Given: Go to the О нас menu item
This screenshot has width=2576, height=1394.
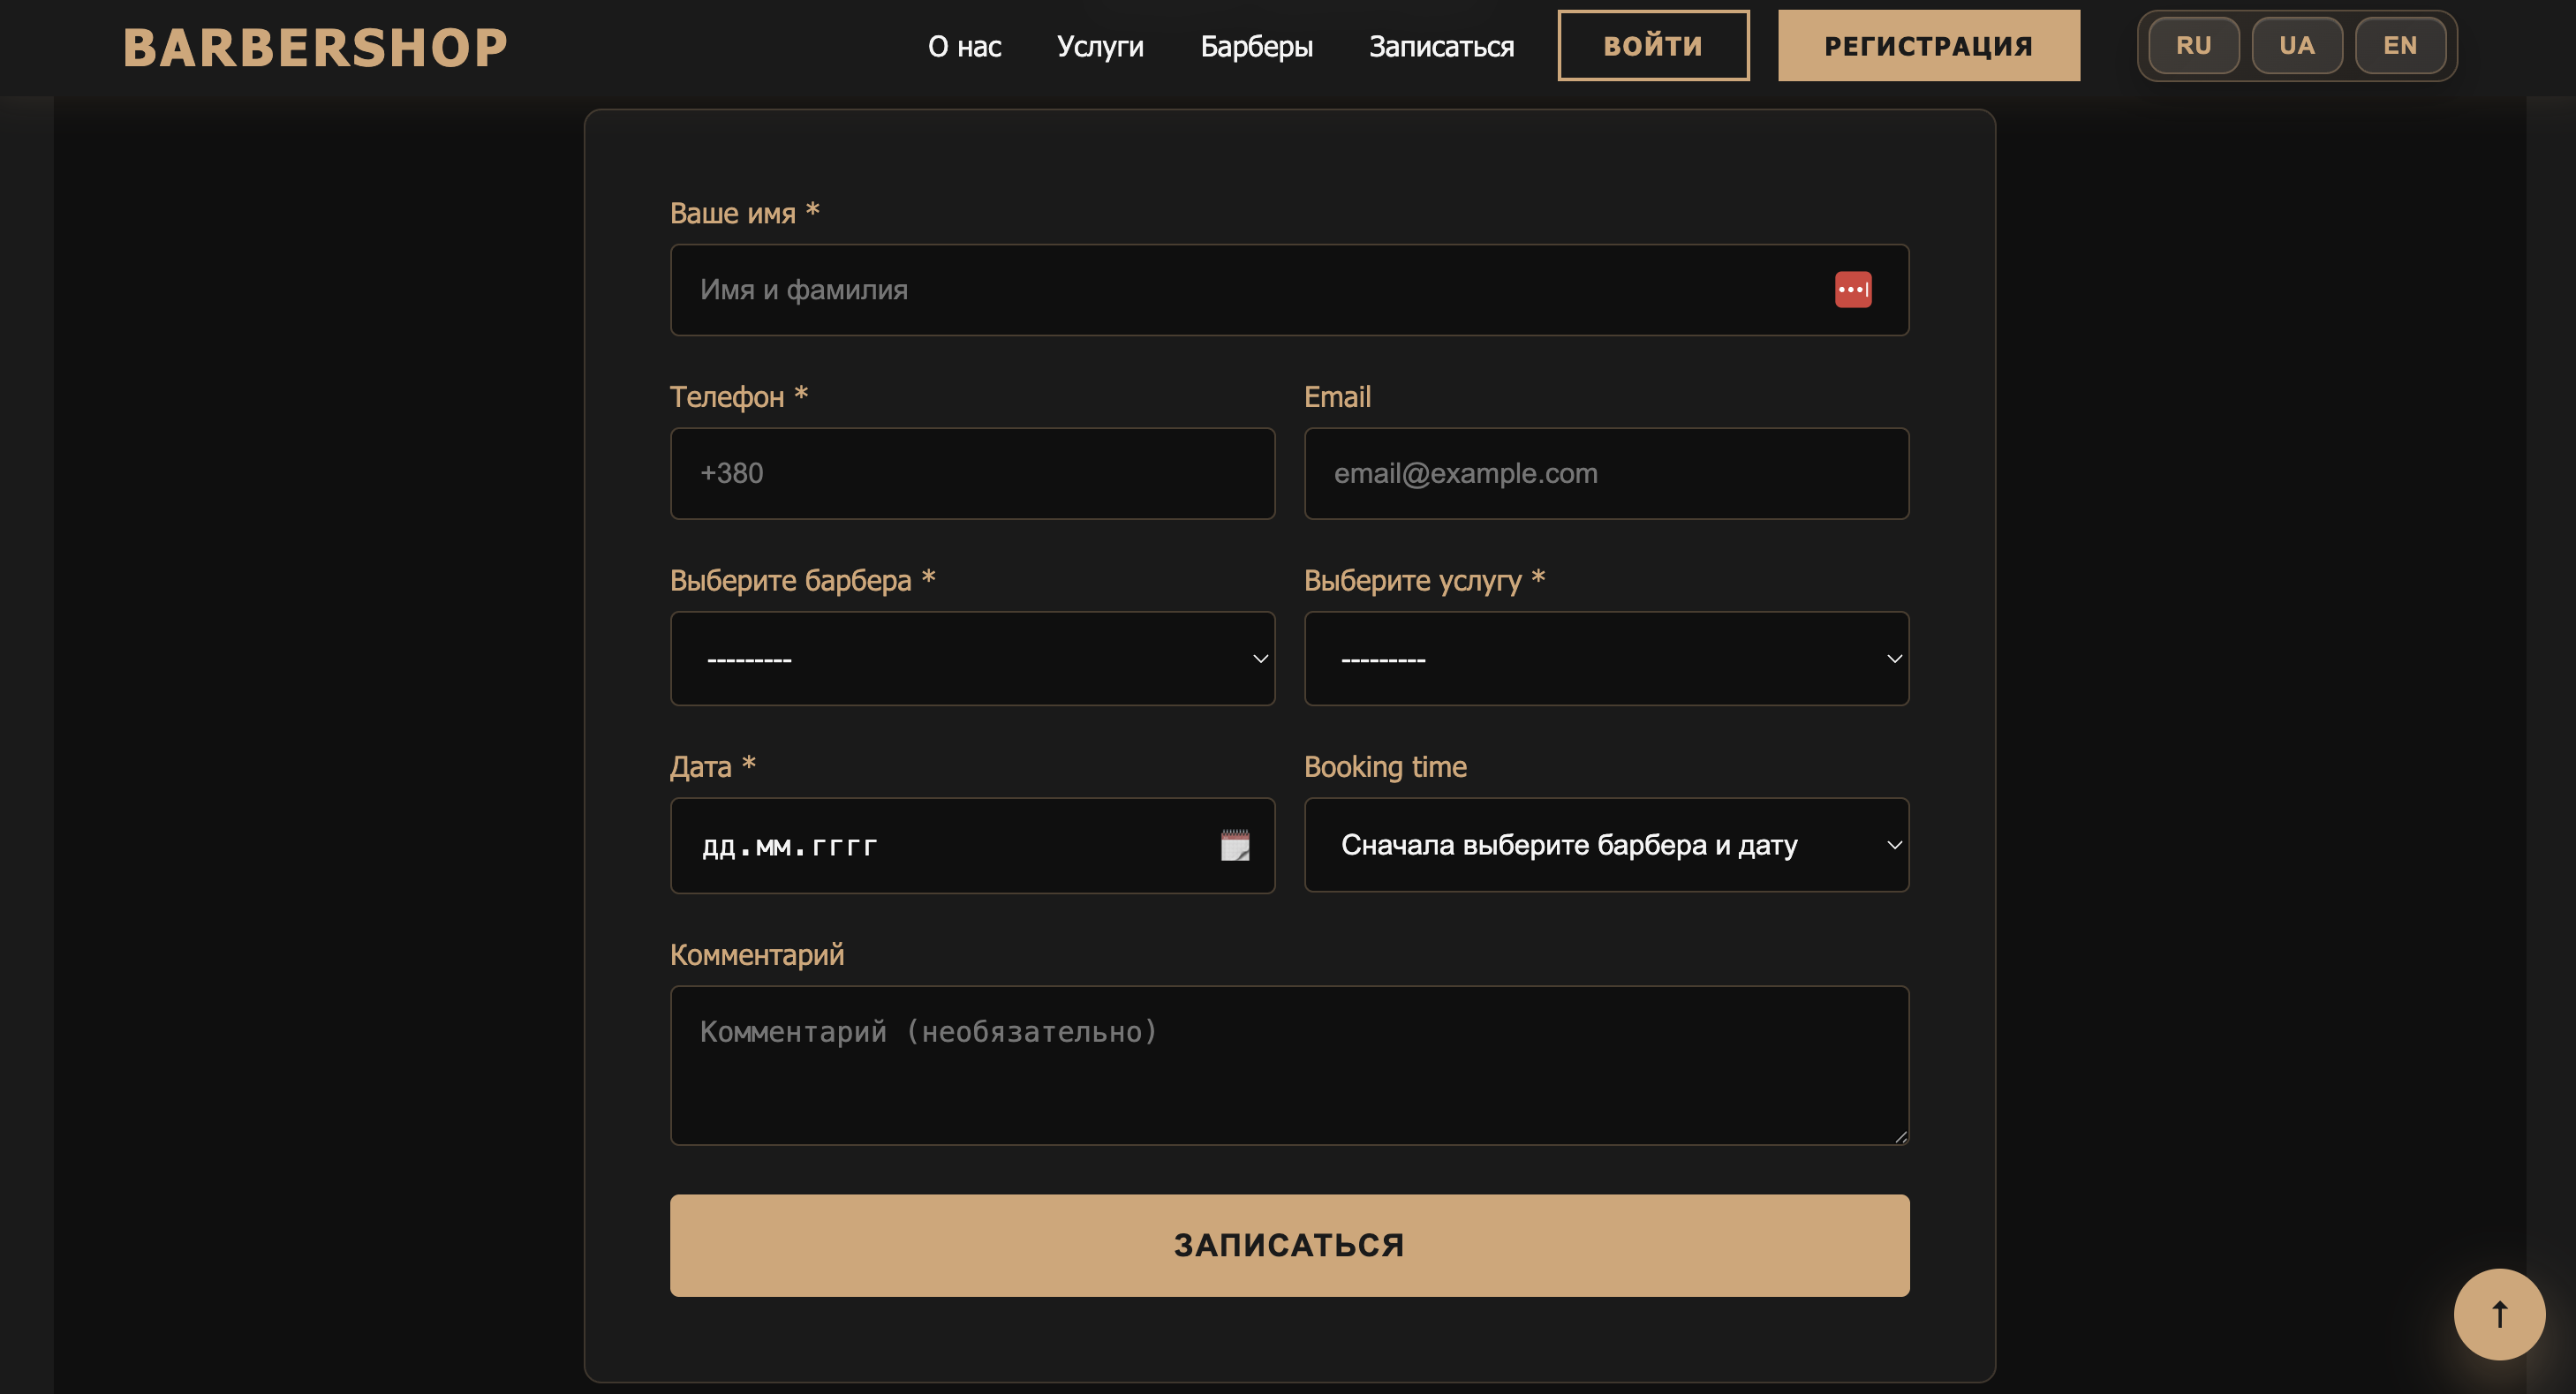Looking at the screenshot, I should [x=964, y=47].
